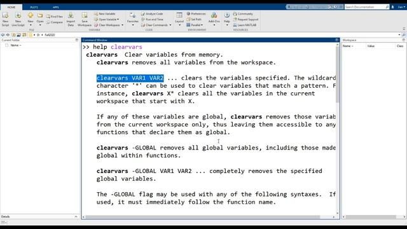
Task: Click Request Support
Action: pos(245,20)
